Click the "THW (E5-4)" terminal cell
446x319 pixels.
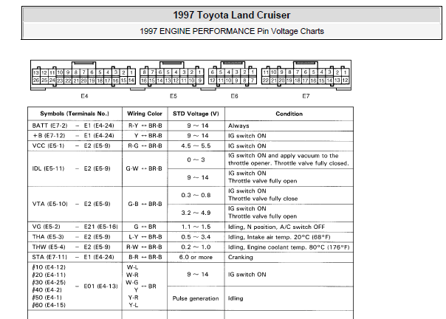[x=49, y=247]
